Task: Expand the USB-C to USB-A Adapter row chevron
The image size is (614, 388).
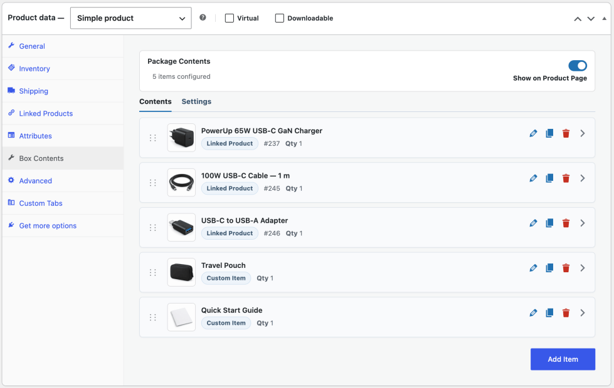Action: (x=583, y=223)
